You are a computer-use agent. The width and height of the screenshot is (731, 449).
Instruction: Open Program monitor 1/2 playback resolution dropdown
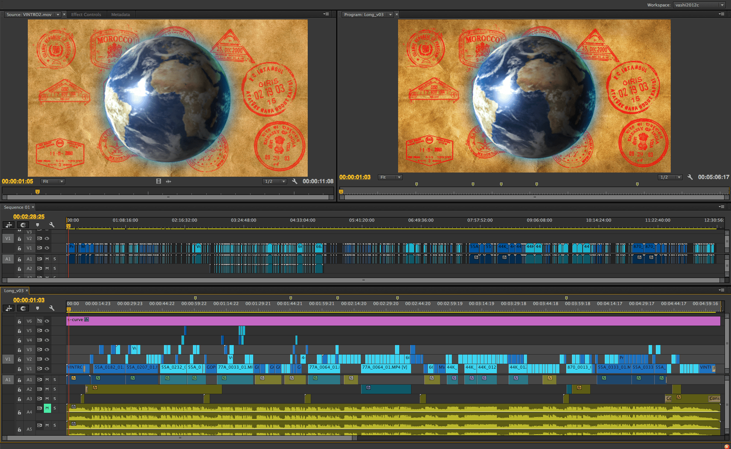670,177
